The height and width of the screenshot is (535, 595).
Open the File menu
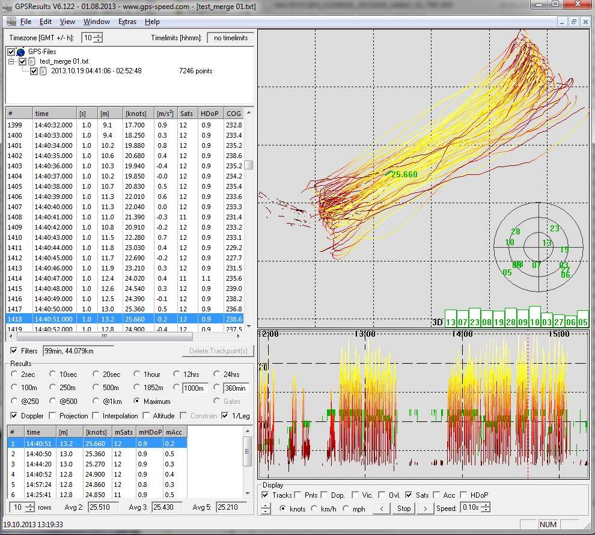click(25, 22)
